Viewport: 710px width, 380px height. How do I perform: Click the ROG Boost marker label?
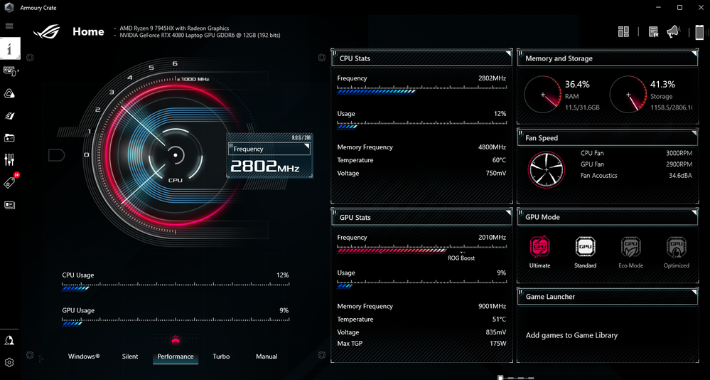click(461, 258)
